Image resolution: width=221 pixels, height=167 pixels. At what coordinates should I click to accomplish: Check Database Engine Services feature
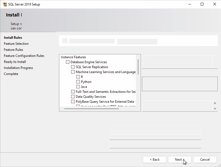tap(68, 62)
